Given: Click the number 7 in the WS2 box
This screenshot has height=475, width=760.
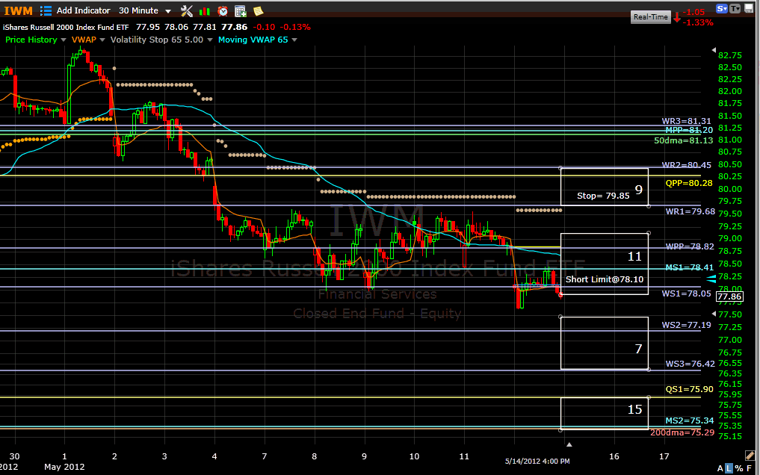Looking at the screenshot, I should click(638, 349).
